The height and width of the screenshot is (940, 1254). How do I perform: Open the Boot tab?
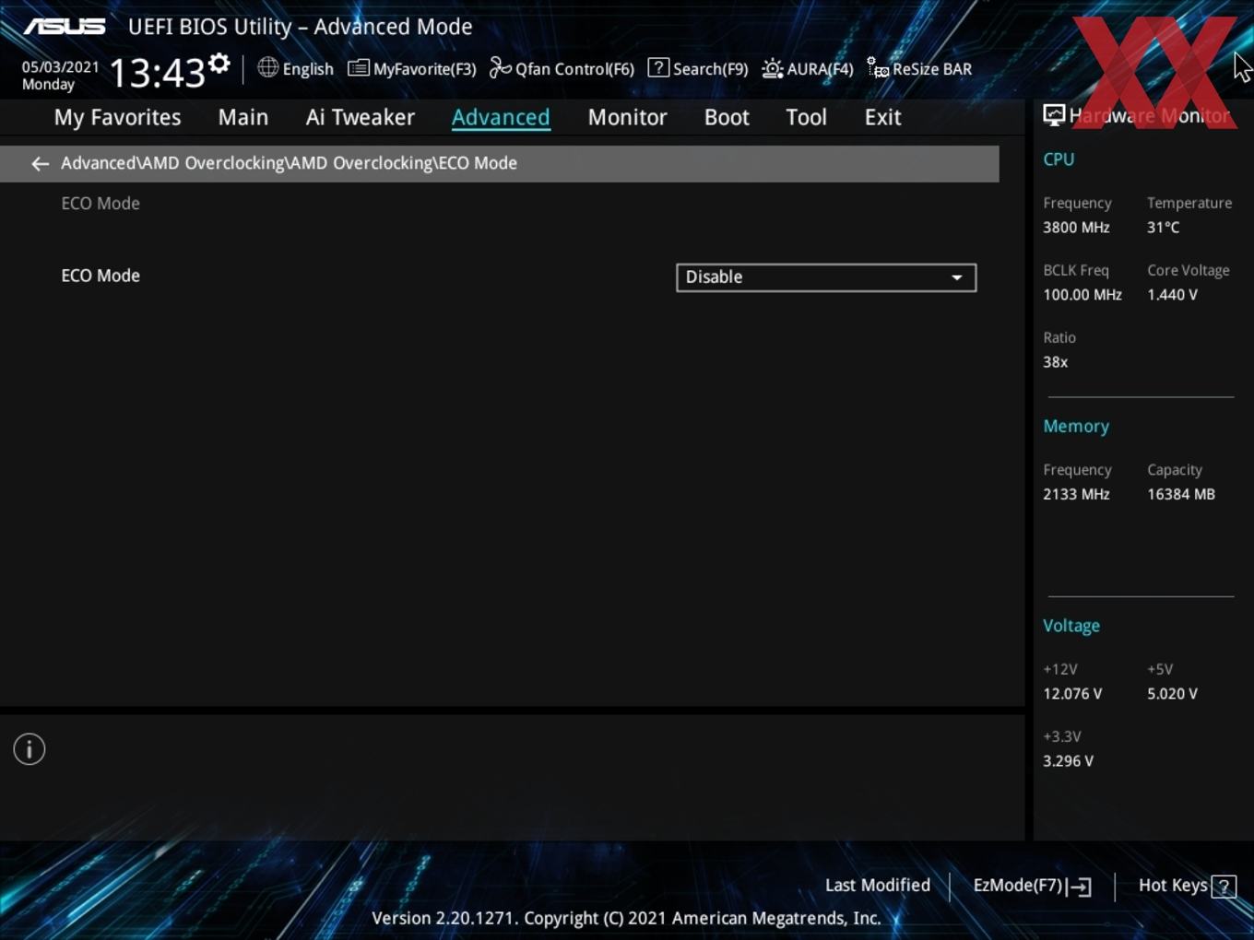point(727,117)
